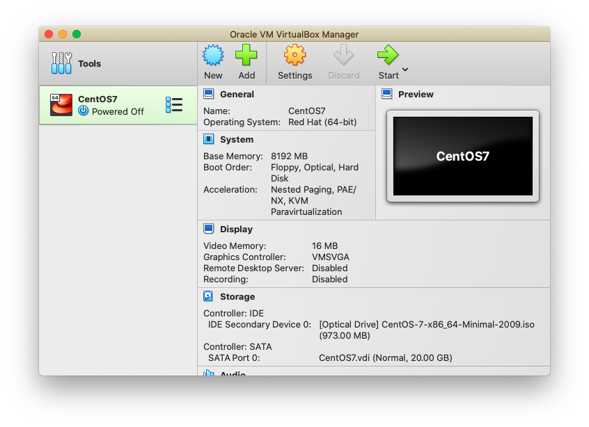
Task: Click the Display section header
Action: (236, 229)
